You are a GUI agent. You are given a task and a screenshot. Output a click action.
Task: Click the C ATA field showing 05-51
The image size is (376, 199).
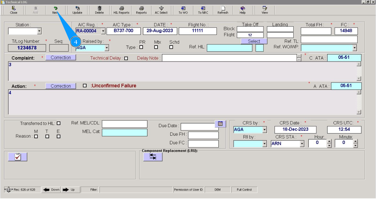344,58
